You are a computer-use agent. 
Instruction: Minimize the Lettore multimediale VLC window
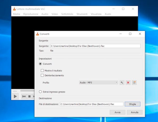[x=113, y=9]
